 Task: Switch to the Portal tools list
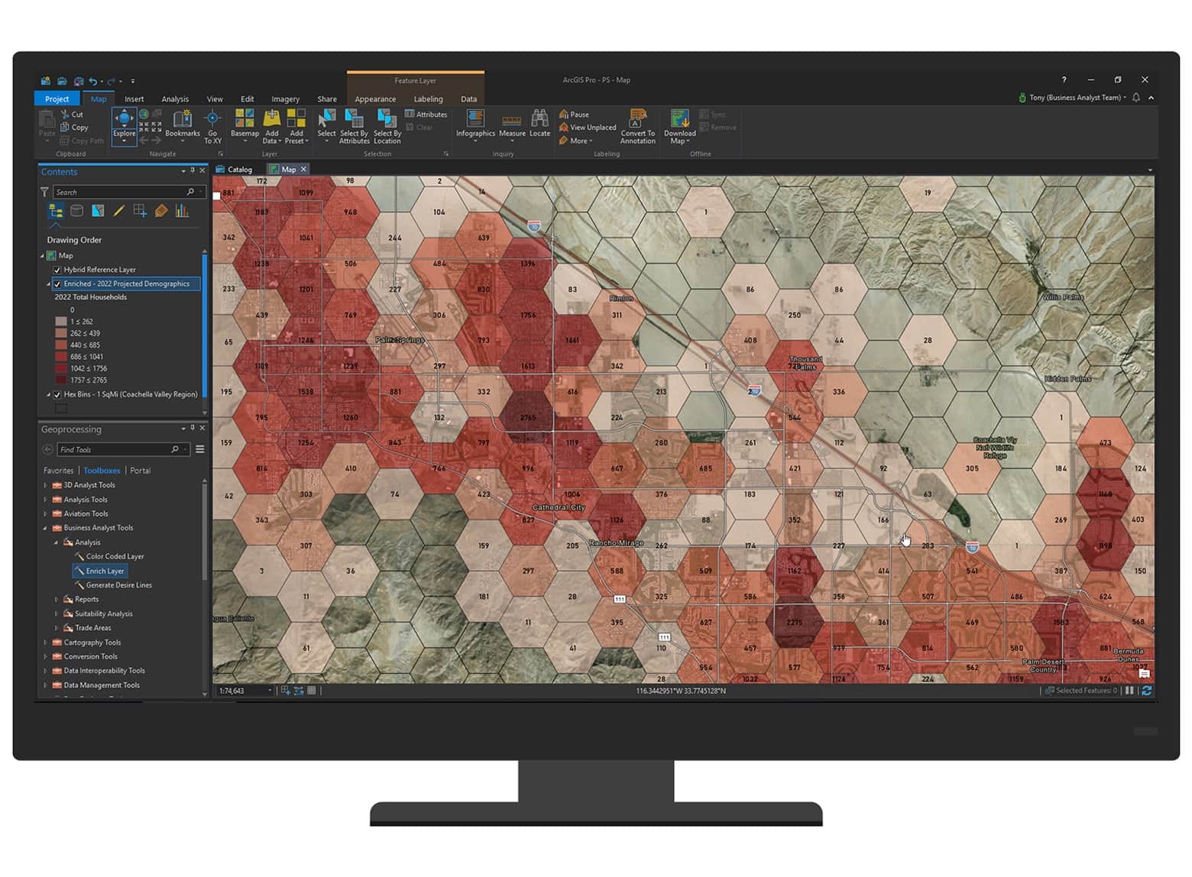pos(141,471)
